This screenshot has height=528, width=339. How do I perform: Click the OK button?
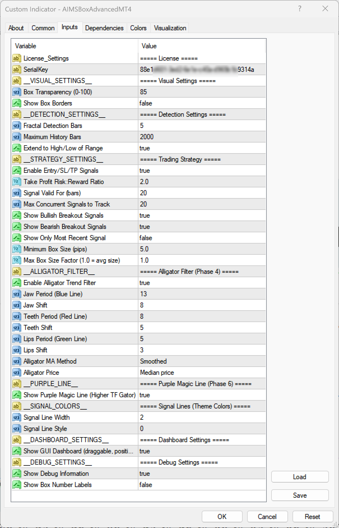(x=222, y=516)
